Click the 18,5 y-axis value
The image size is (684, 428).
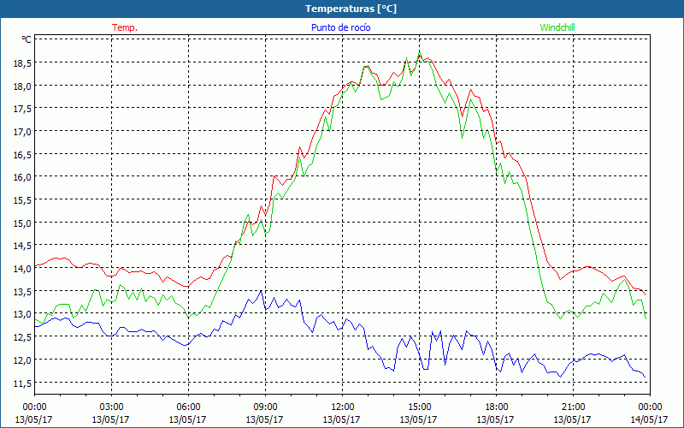click(23, 62)
